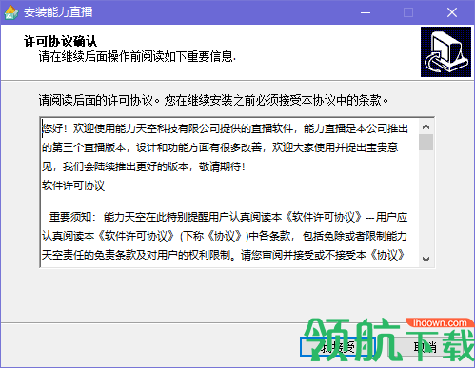Viewport: 475px width, 368px height.
Task: Click the installer app icon in title bar
Action: [11, 12]
